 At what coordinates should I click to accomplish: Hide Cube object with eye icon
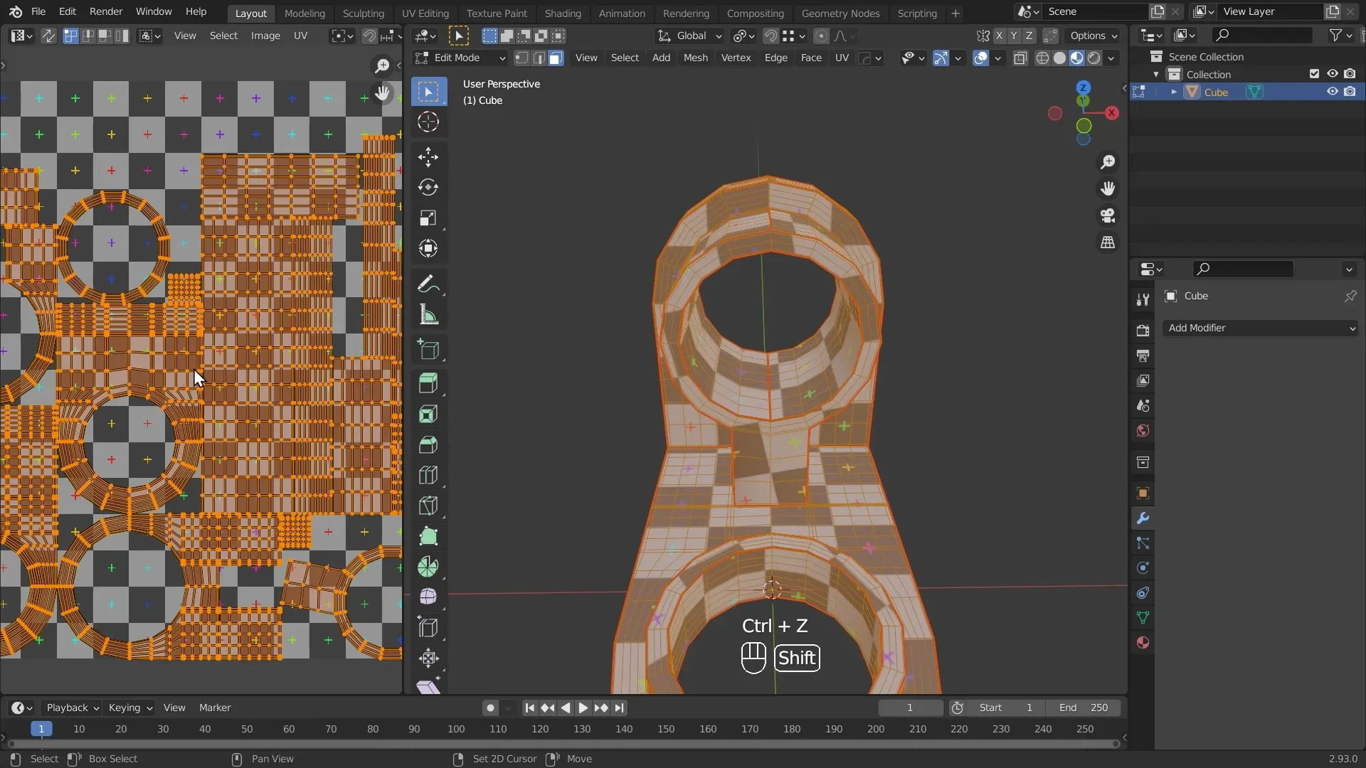pyautogui.click(x=1332, y=92)
